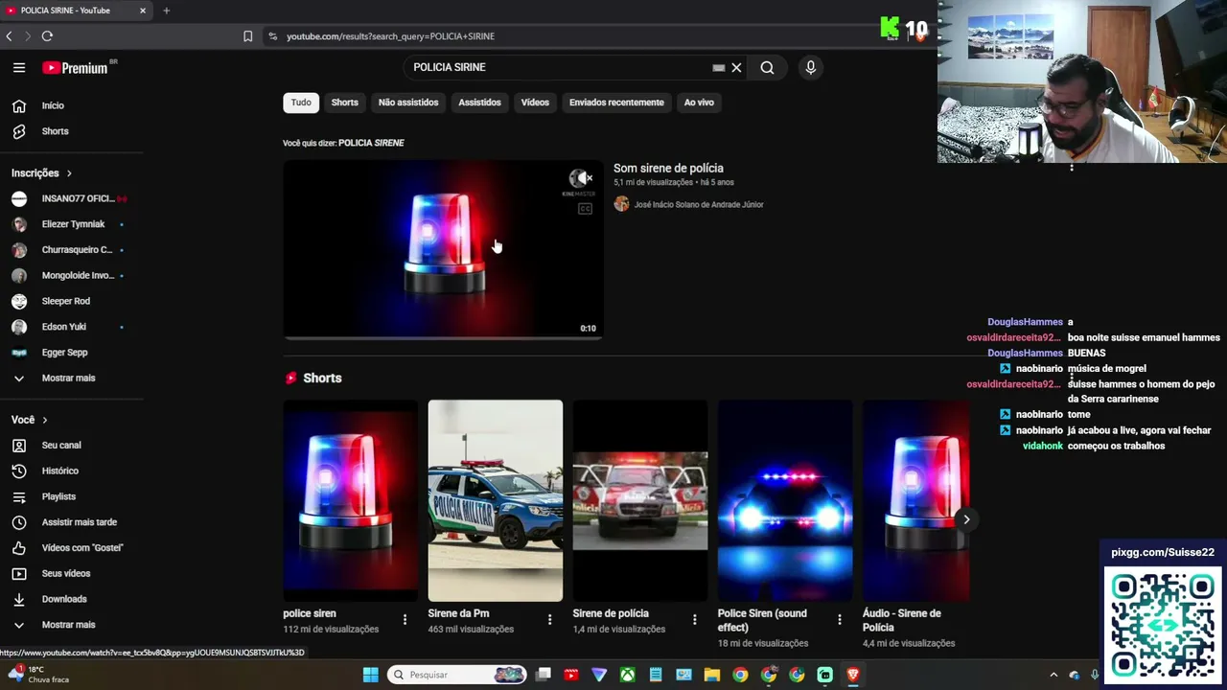Image resolution: width=1227 pixels, height=690 pixels.
Task: Open the YouTube guide hamburger menu
Action: coord(19,67)
